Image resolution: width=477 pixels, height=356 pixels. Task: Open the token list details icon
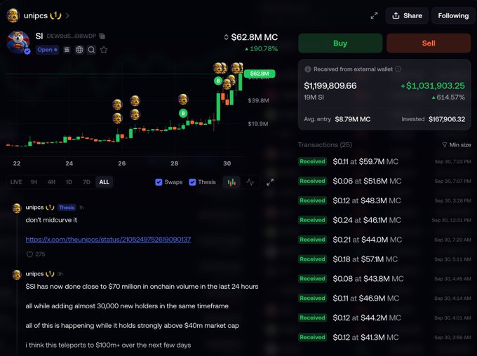click(67, 50)
